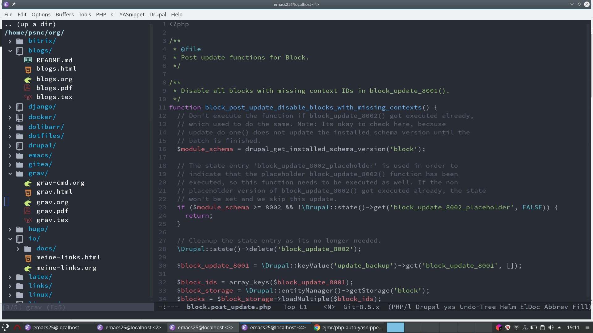The width and height of the screenshot is (593, 333).
Task: Click the repository icon beside docker/
Action: point(20,117)
